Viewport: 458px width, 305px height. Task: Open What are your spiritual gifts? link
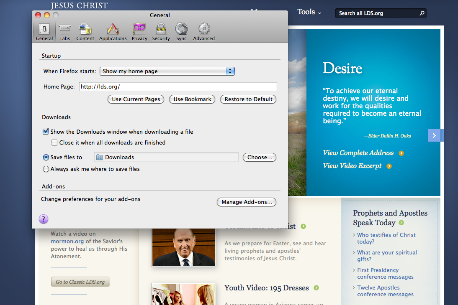pyautogui.click(x=387, y=256)
